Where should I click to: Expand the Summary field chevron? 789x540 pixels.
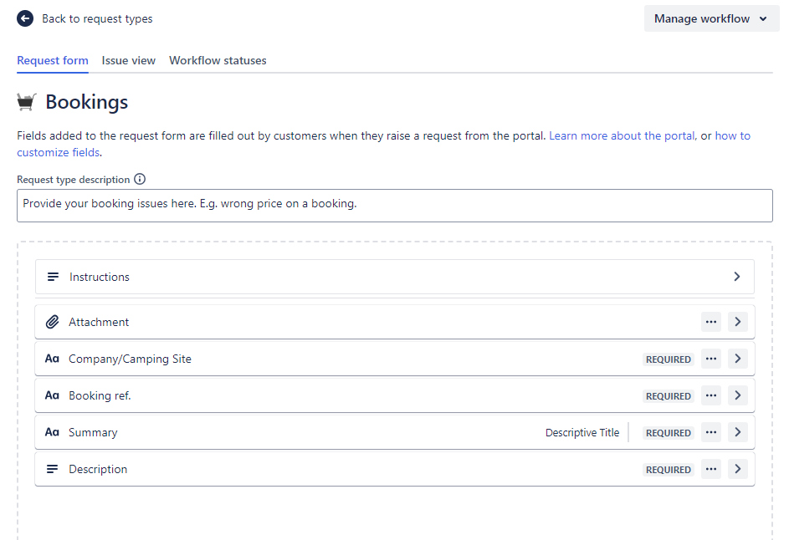tap(737, 432)
